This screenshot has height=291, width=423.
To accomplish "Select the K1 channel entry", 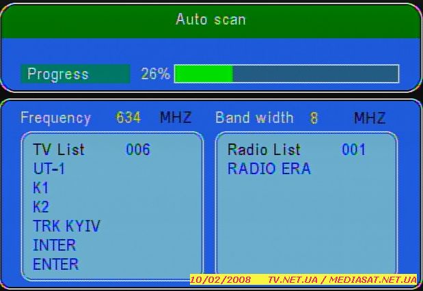I will (x=41, y=188).
